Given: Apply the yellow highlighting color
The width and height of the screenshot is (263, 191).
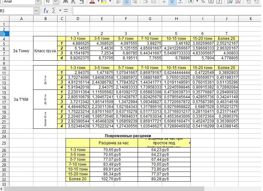Looking at the screenshot, I should [x=104, y=2].
